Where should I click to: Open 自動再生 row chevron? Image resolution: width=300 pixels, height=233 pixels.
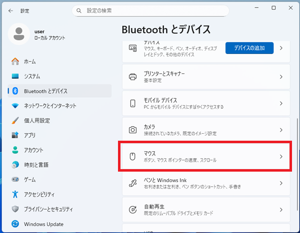pos(281,210)
